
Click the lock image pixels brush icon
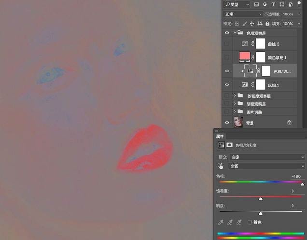(x=245, y=23)
